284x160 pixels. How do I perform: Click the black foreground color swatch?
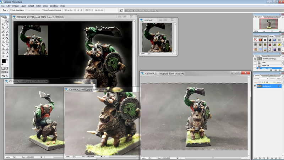click(4, 61)
